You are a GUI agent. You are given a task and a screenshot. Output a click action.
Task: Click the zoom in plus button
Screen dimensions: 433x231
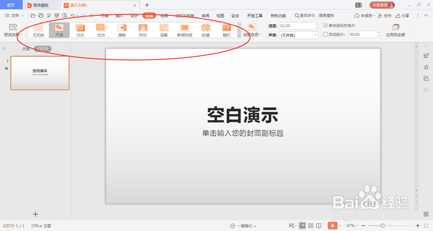[418, 226]
